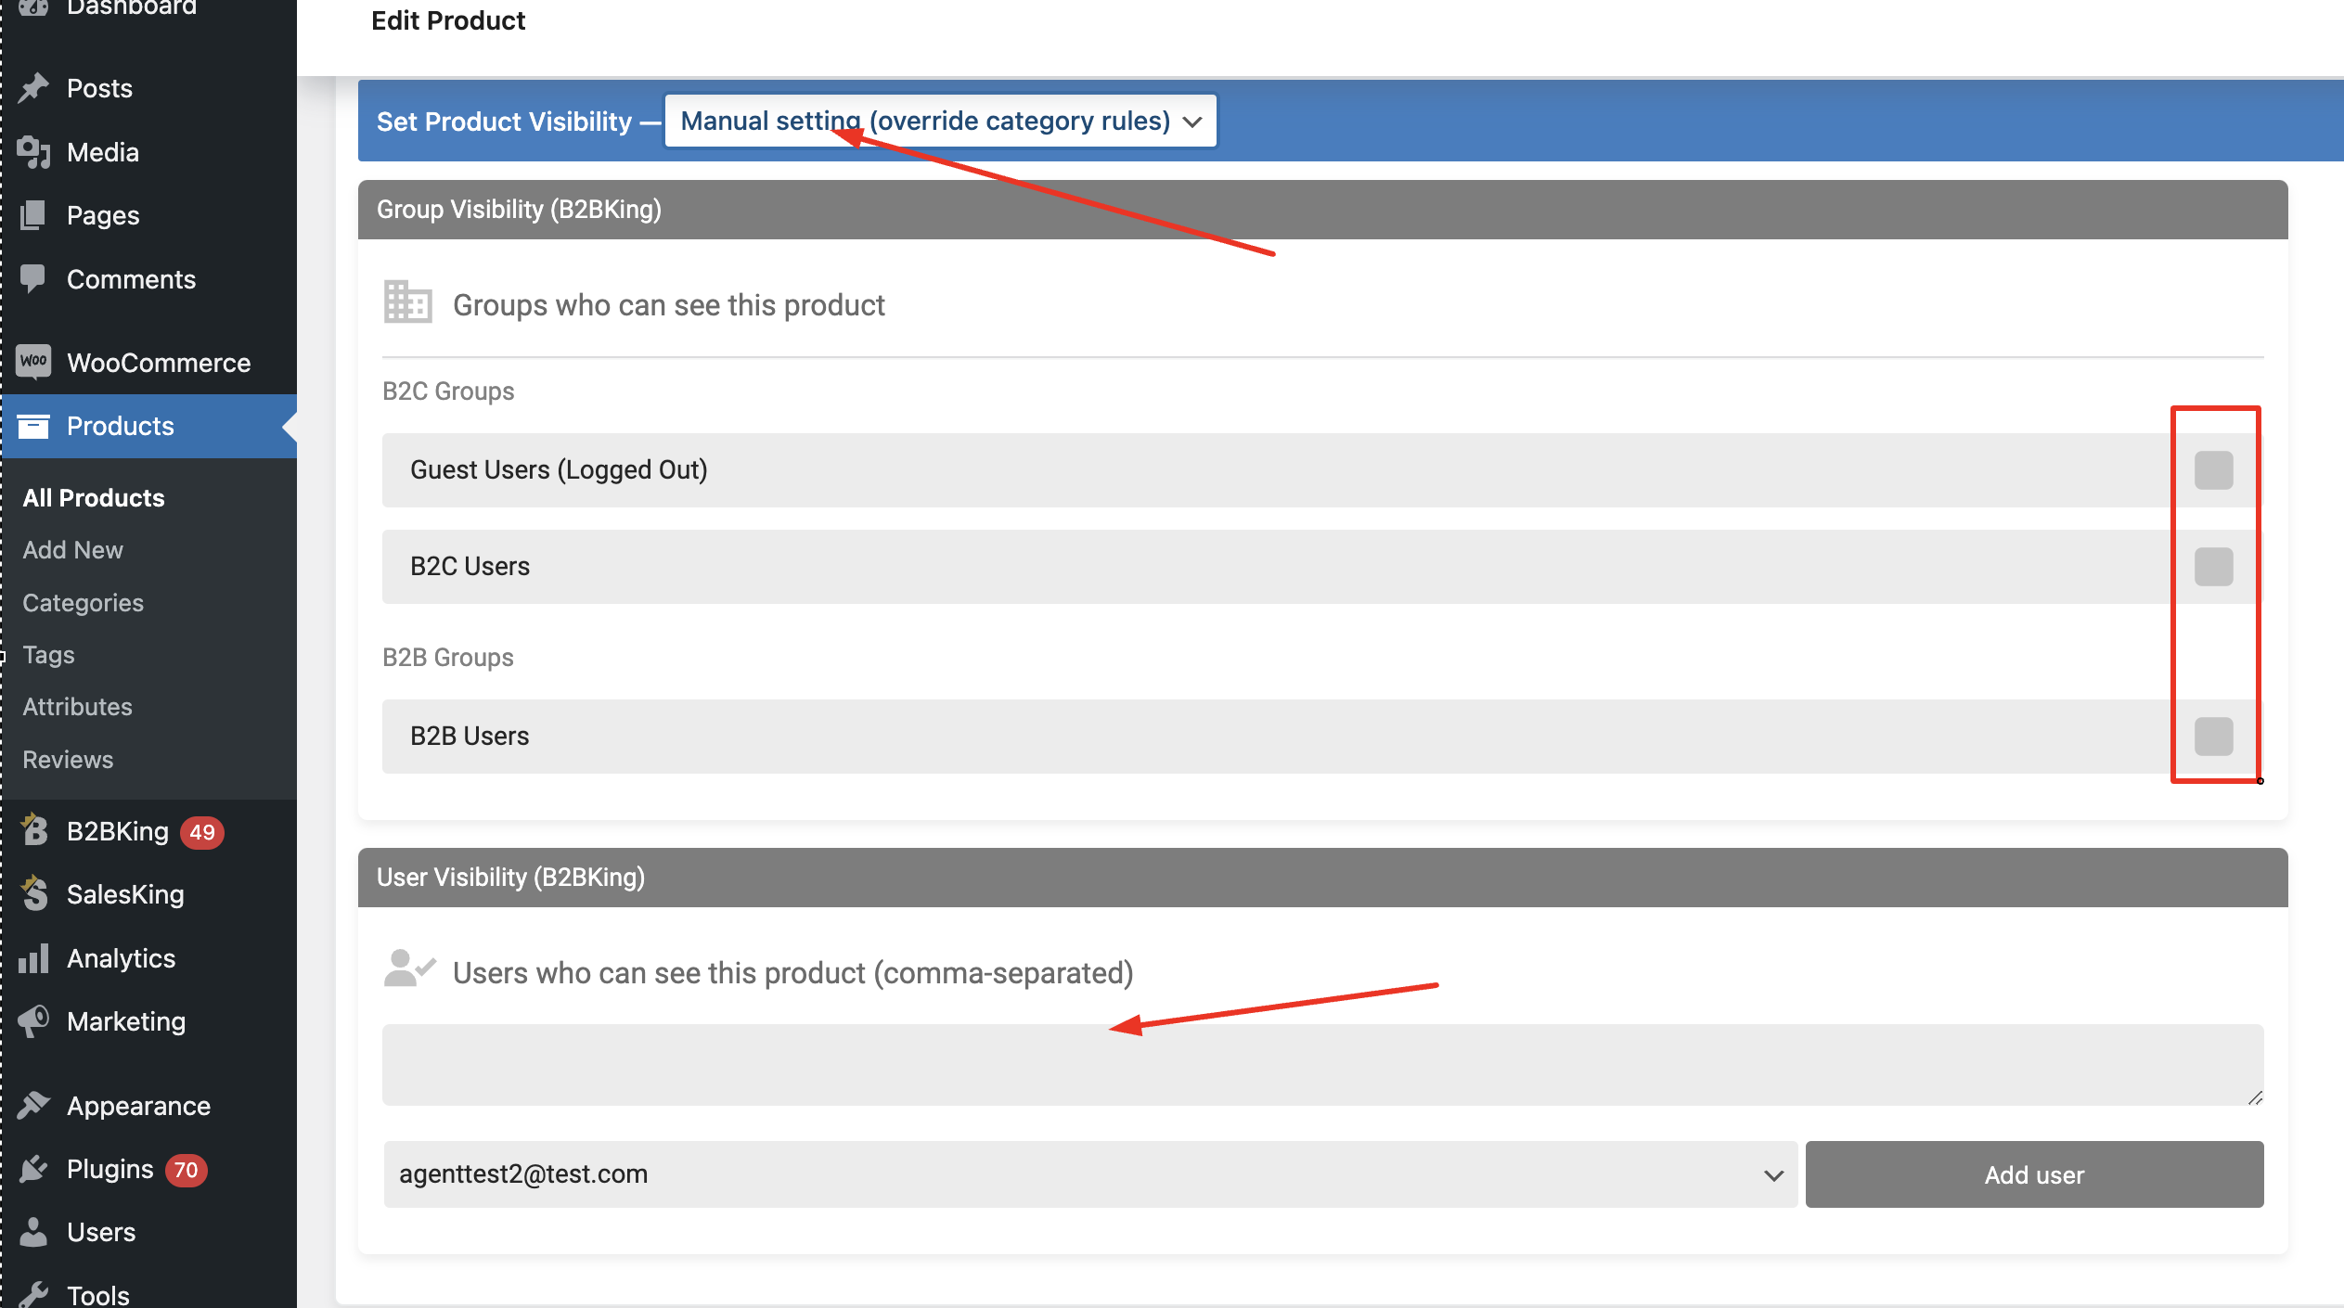The image size is (2344, 1308).
Task: Open Reviews submenu item
Action: [68, 760]
